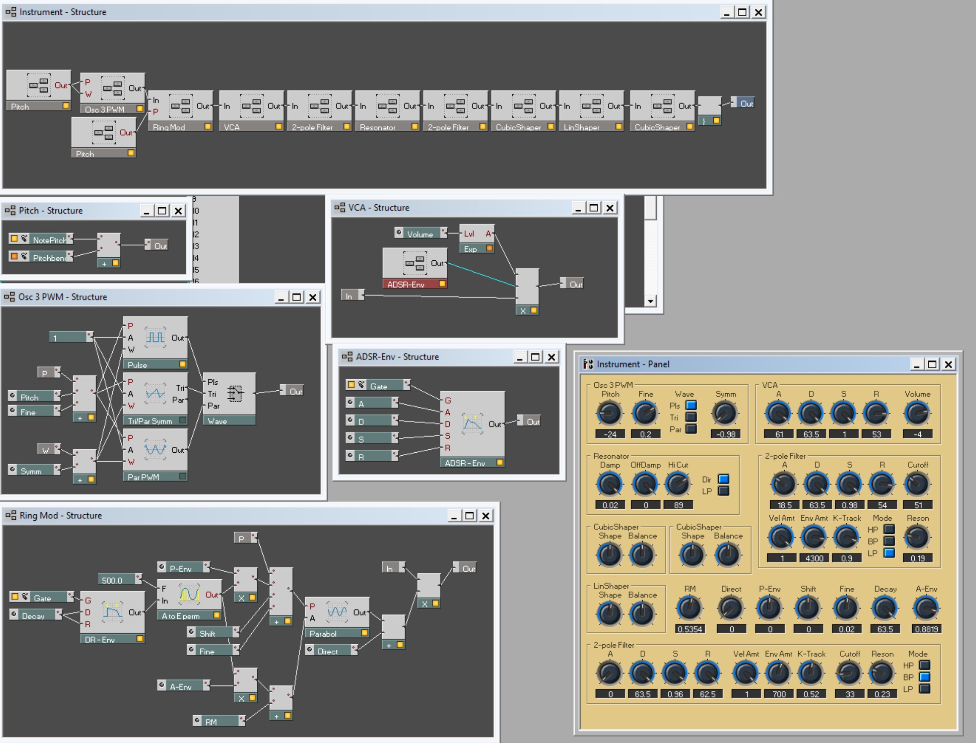Click the In terminal in VCA structure
The height and width of the screenshot is (743, 976).
352,295
